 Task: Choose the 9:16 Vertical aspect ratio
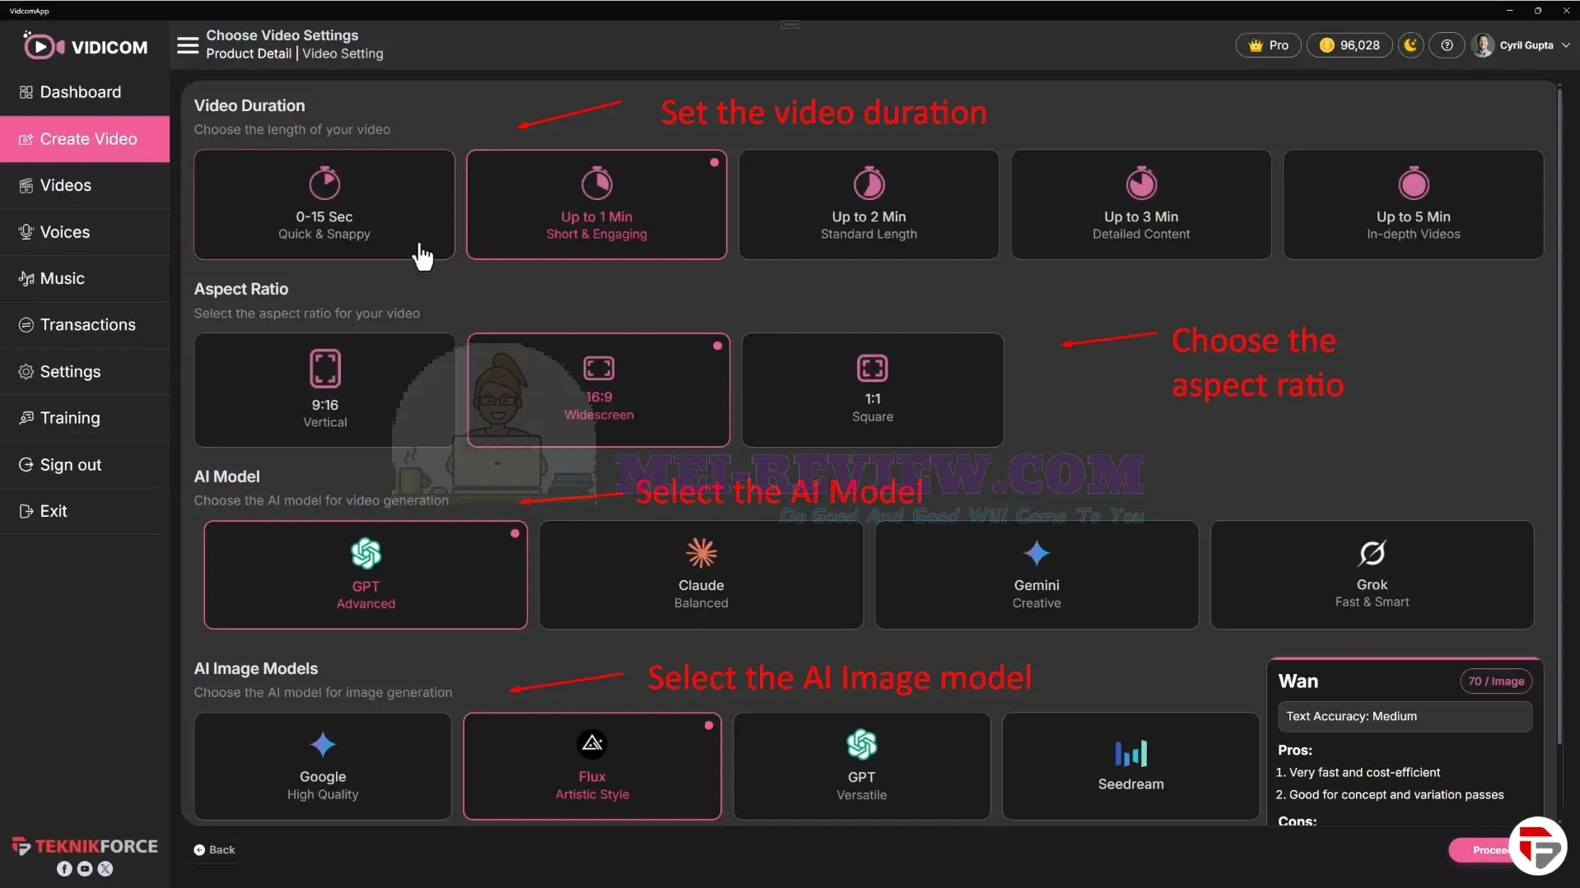[324, 390]
